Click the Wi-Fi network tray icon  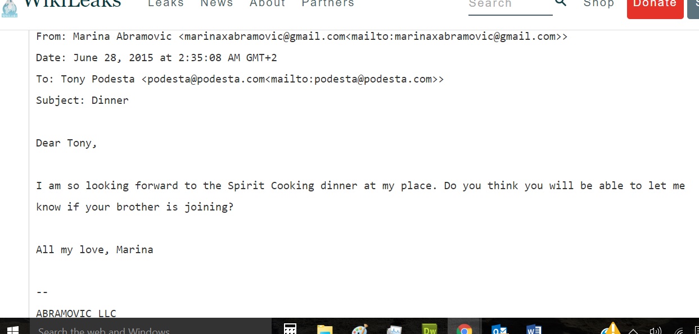(x=679, y=331)
